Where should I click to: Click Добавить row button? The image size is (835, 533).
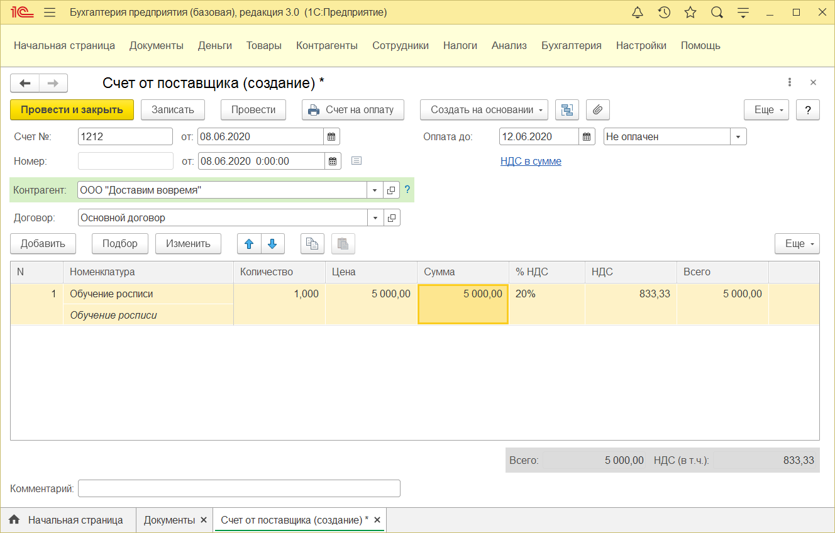(43, 243)
